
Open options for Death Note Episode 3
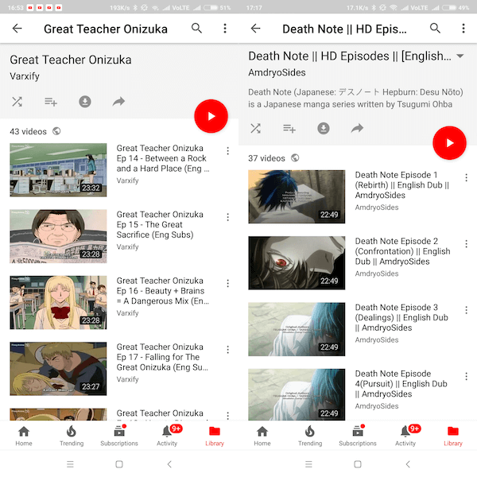click(x=466, y=310)
